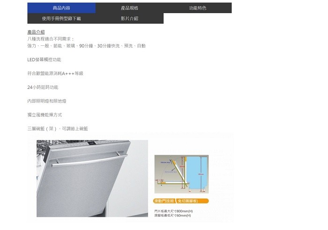Open 使用手冊與型錄下載 tab
The image size is (328, 230).
coord(61,18)
